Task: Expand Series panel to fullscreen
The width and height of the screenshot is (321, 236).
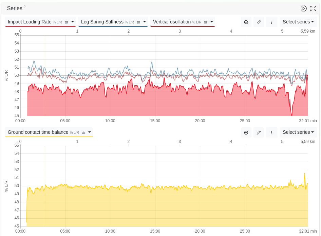Action: click(313, 8)
